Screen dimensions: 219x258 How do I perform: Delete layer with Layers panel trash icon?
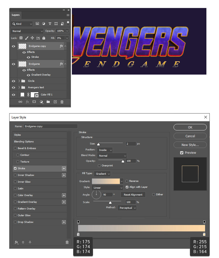pyautogui.click(x=62, y=102)
